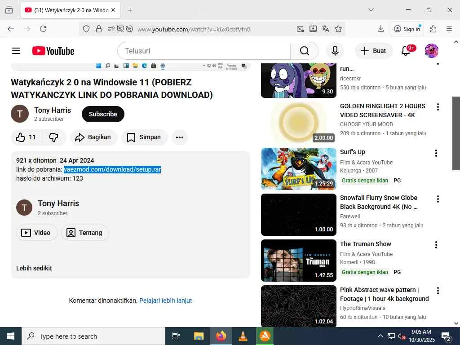
Task: Open Tony Harris channel avatar near title
Action: click(x=20, y=114)
